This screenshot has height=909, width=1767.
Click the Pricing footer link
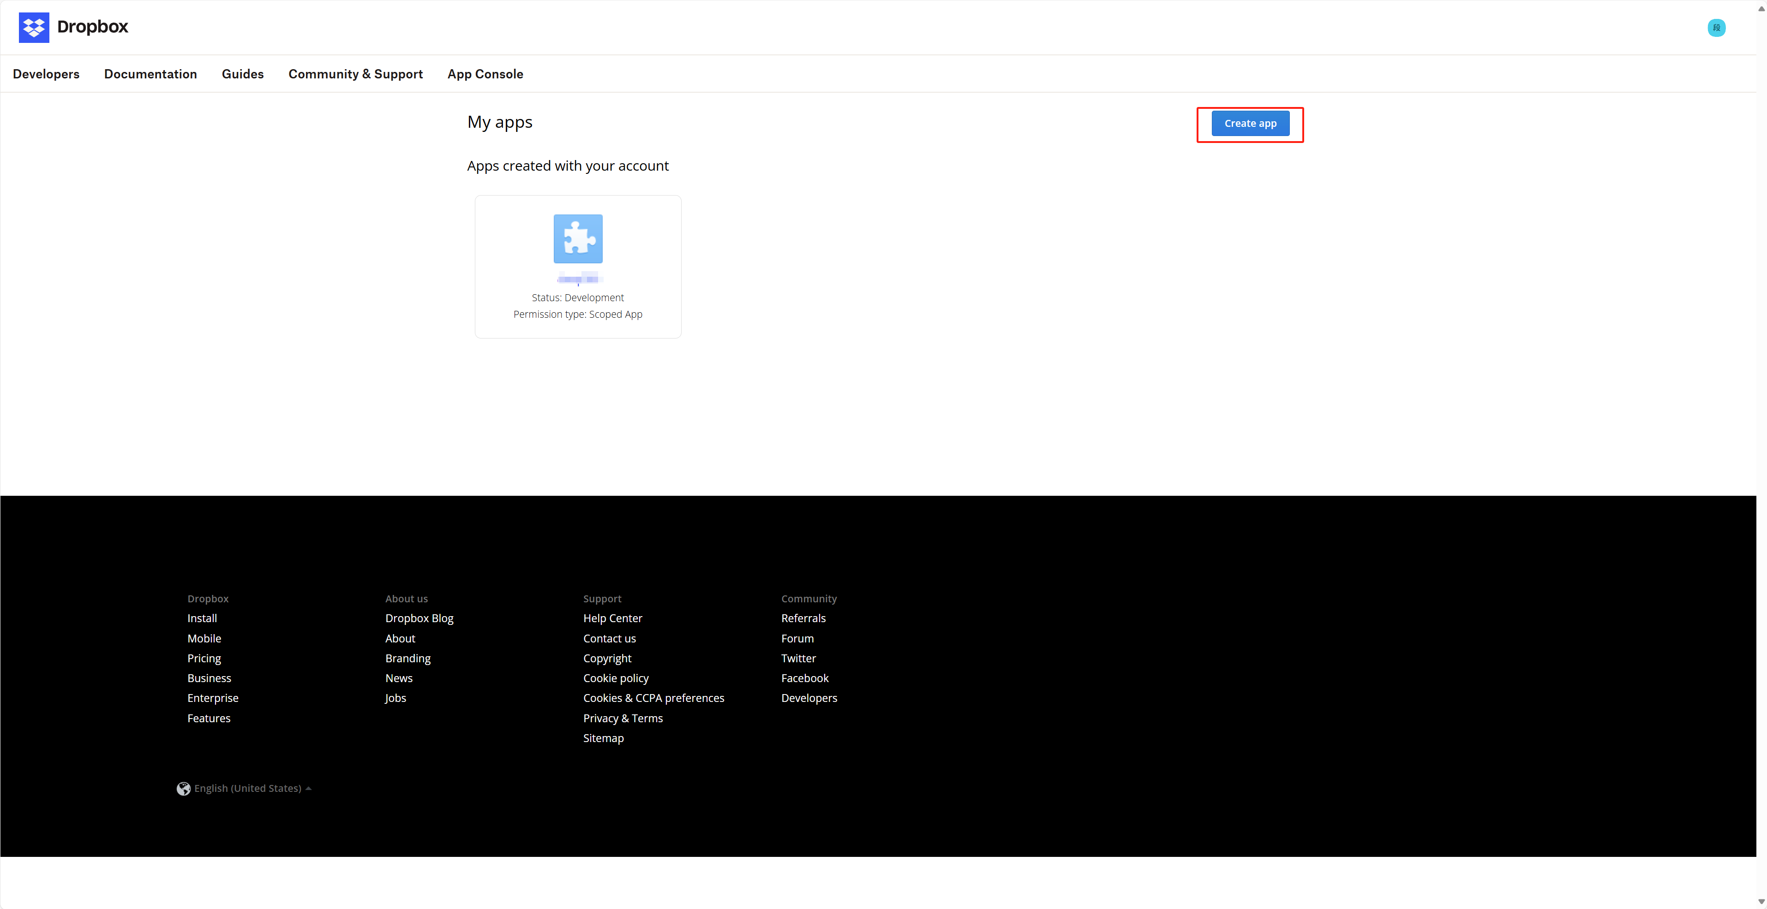(204, 658)
